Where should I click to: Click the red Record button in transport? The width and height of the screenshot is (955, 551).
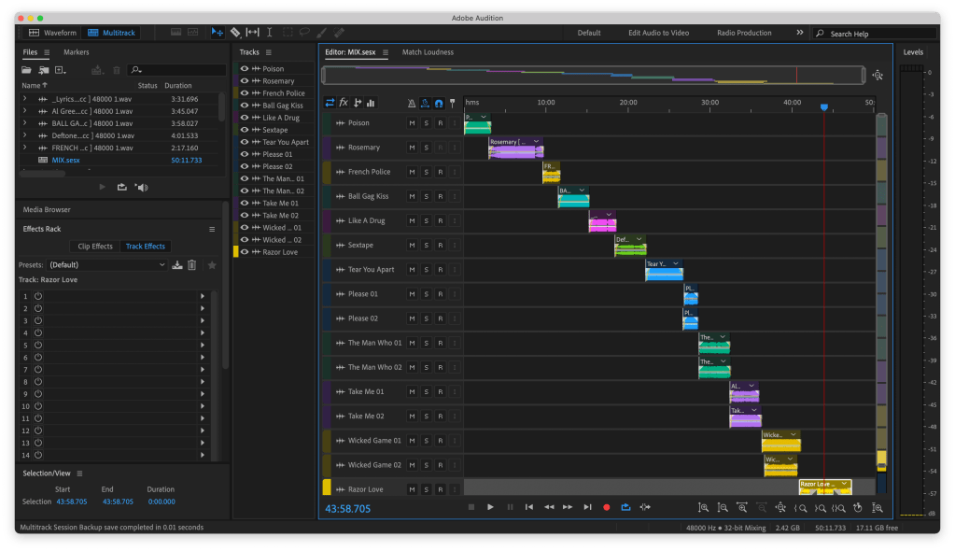[606, 507]
